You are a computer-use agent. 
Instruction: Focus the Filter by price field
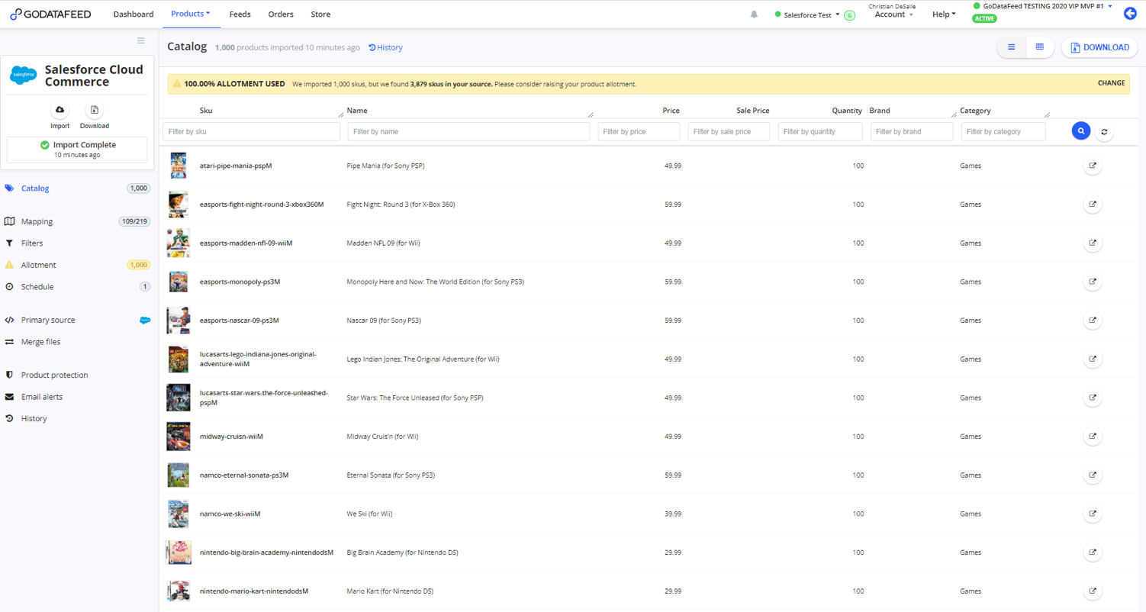639,132
